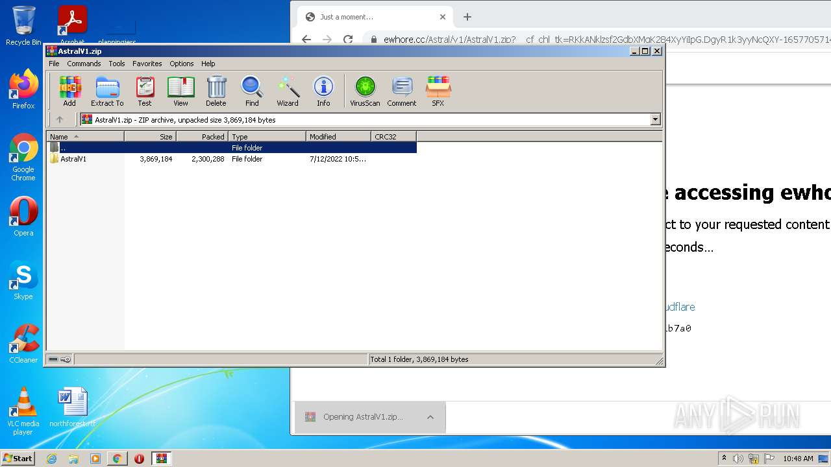The width and height of the screenshot is (831, 467).
Task: Click the Delete trash can icon
Action: pyautogui.click(x=216, y=91)
